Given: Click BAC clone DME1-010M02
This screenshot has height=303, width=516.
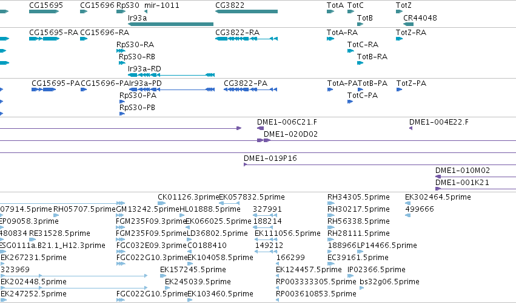Looking at the screenshot, I should click(463, 171).
